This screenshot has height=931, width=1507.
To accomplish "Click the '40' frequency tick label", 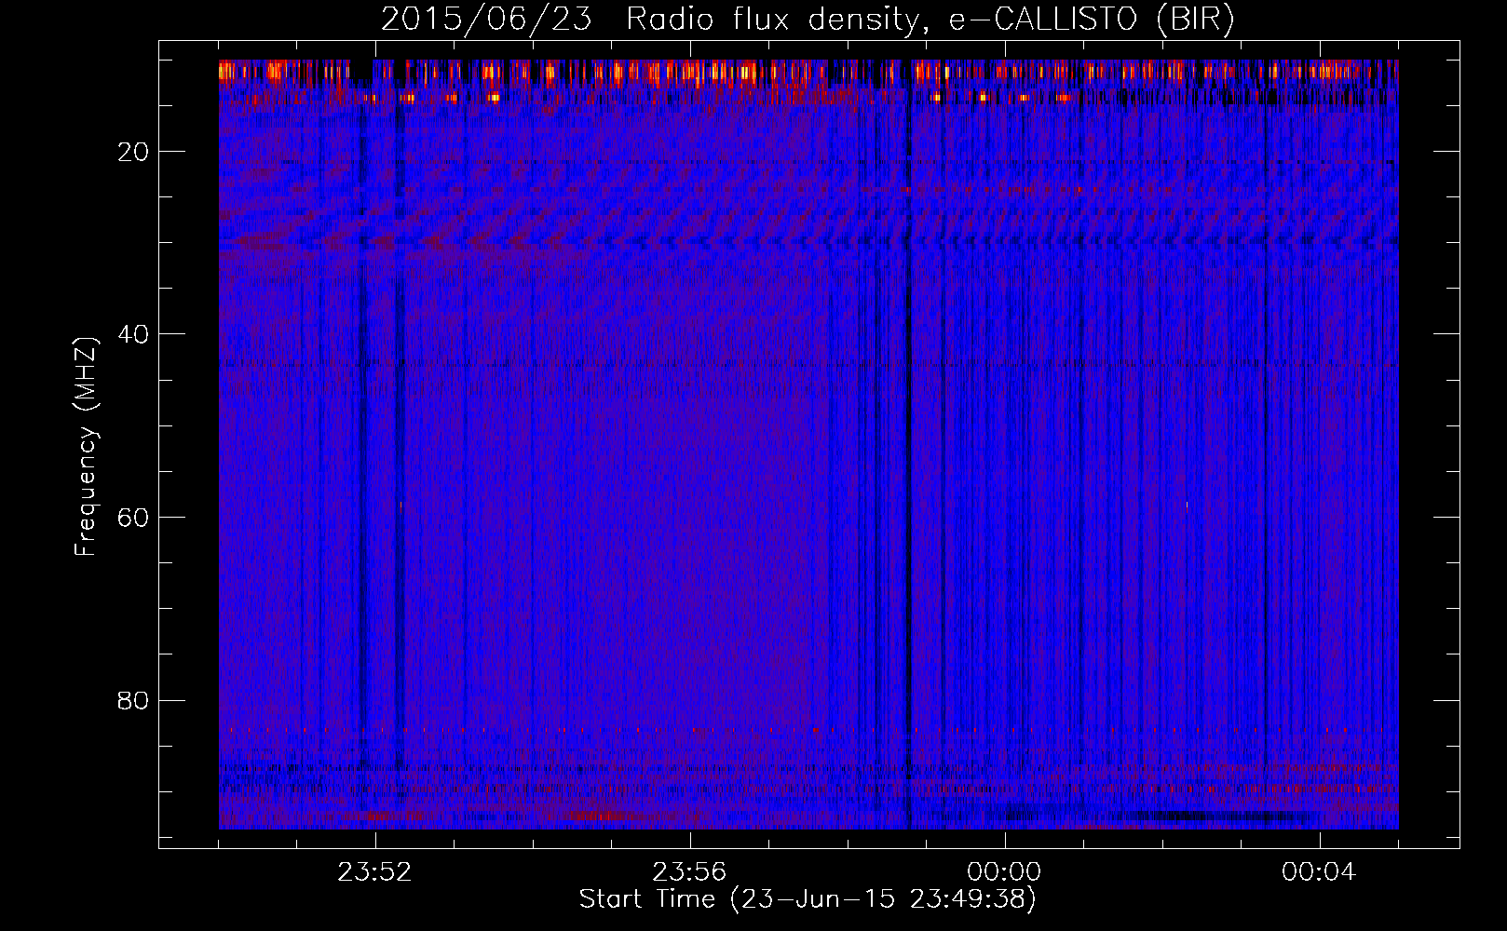I will (134, 334).
